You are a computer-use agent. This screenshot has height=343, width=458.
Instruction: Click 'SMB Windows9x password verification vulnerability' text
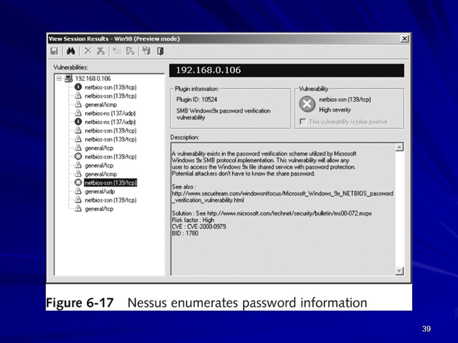223,114
